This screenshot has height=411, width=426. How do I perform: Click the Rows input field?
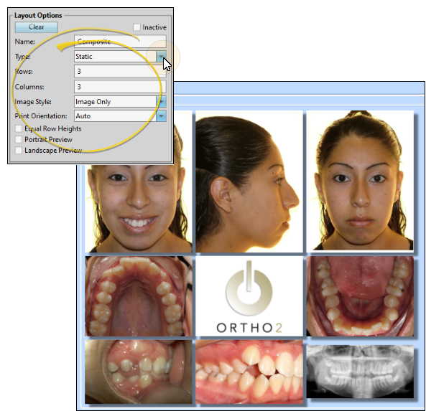click(x=120, y=71)
